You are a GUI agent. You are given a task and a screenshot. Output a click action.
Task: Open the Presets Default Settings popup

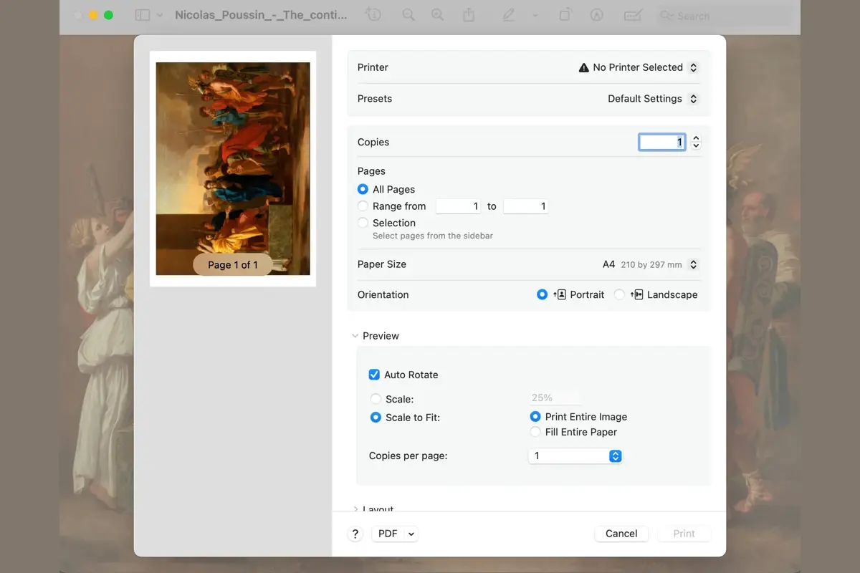(x=652, y=99)
